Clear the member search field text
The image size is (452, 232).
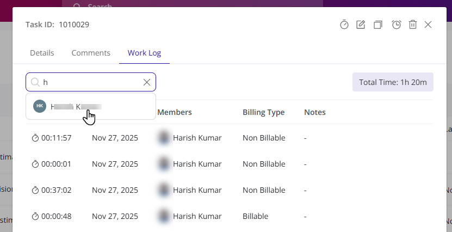[x=146, y=82]
